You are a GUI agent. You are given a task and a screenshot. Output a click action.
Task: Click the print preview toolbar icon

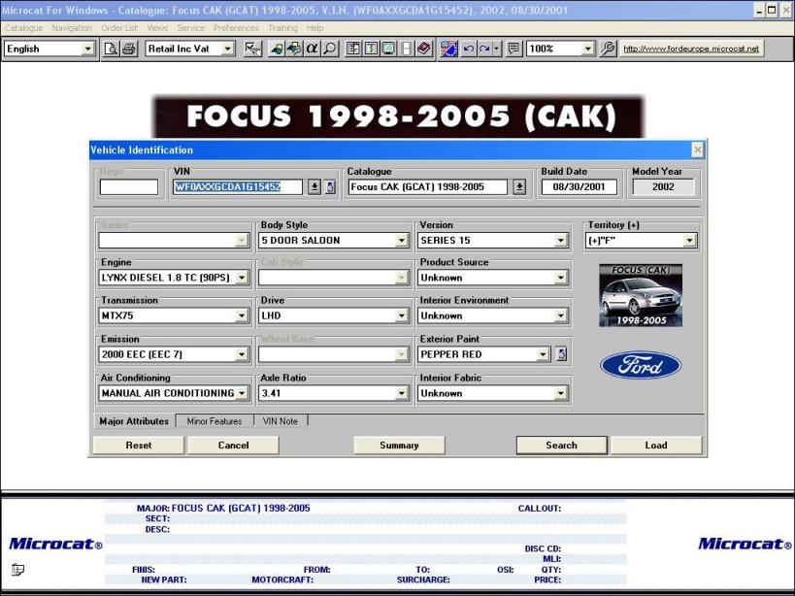click(x=112, y=49)
